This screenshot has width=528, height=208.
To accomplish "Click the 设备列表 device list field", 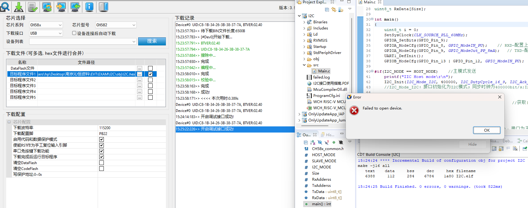I will coord(82,41).
